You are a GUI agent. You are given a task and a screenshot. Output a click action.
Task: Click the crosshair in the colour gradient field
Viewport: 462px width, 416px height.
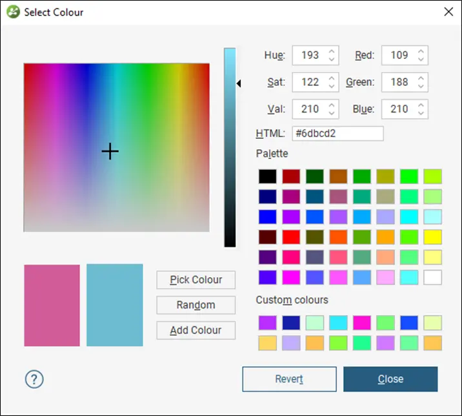point(110,151)
